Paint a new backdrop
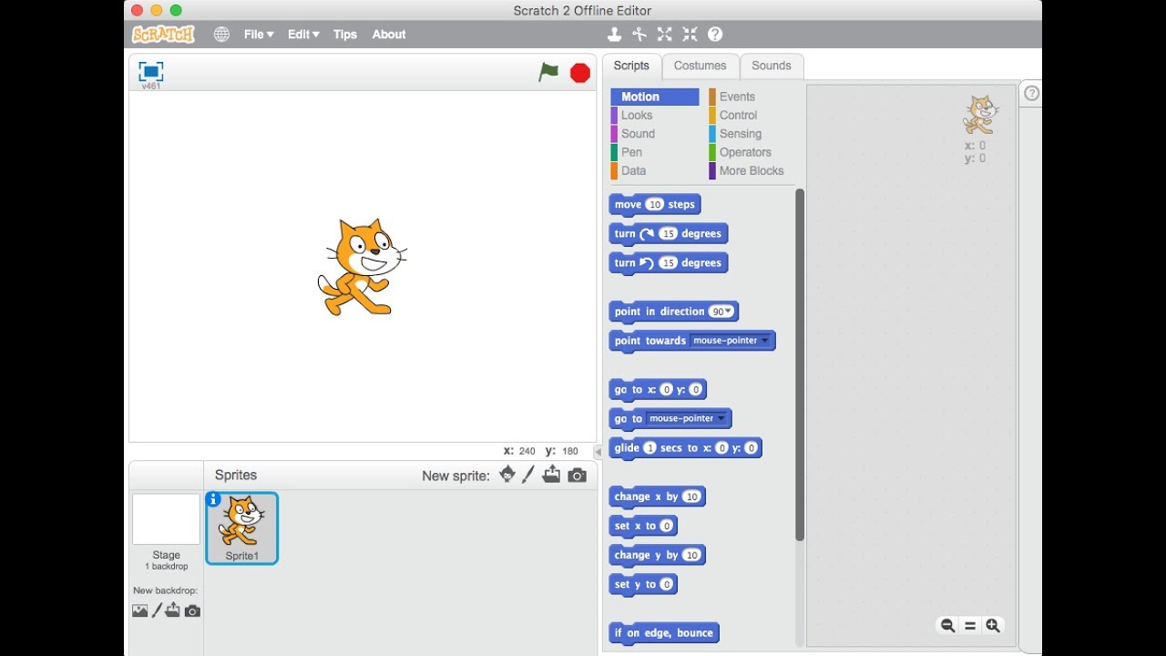1166x656 pixels. 157,610
